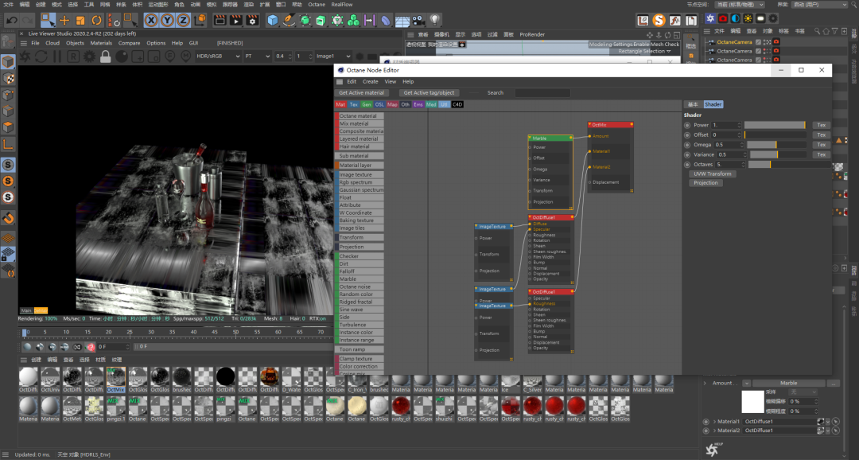Click the yellow Octane daylight sun icon

pos(748,18)
